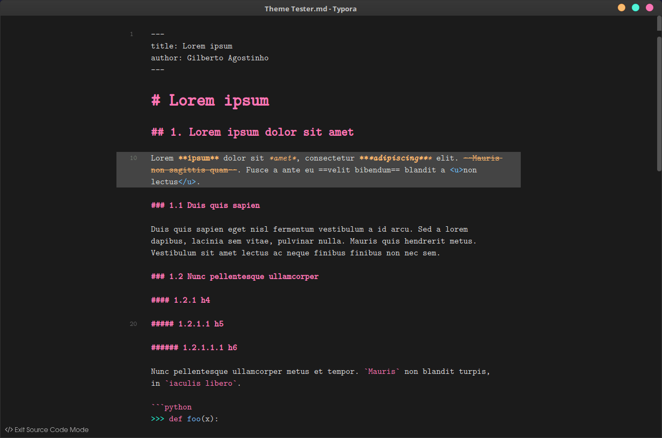
Task: Click the 'Theme Tester.md - Typora' title bar
Action: [311, 8]
